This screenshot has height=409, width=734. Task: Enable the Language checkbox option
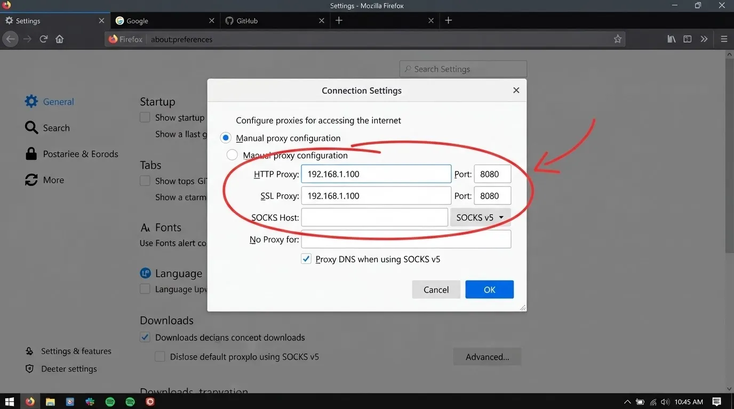pyautogui.click(x=145, y=289)
